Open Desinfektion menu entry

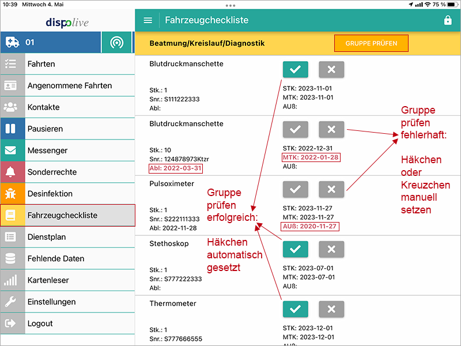click(x=67, y=194)
